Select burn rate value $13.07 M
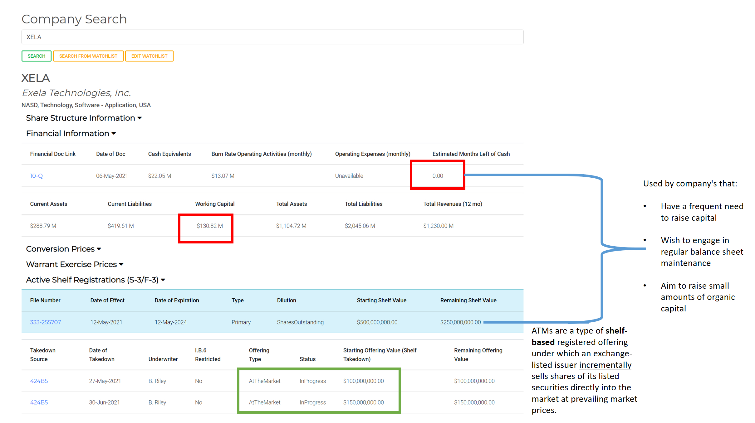 (x=223, y=176)
